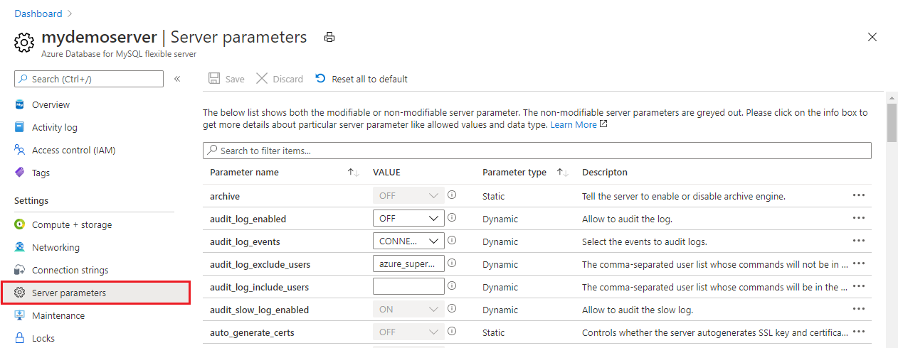Click the audit_log_include_users empty value field

point(408,287)
